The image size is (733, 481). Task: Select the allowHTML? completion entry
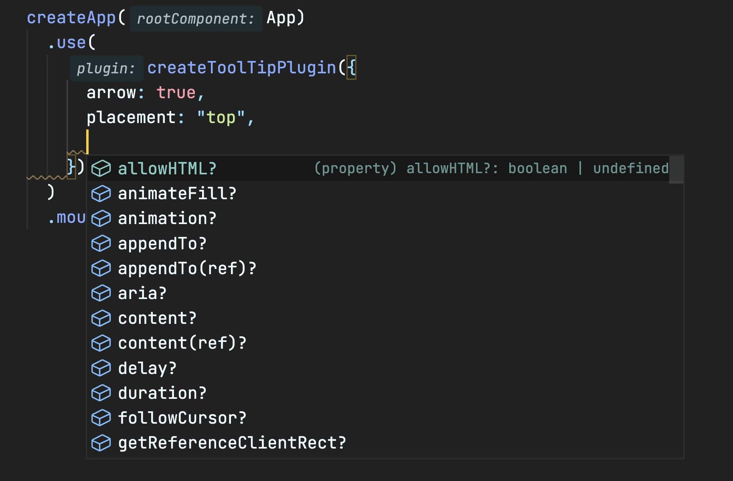pos(167,169)
